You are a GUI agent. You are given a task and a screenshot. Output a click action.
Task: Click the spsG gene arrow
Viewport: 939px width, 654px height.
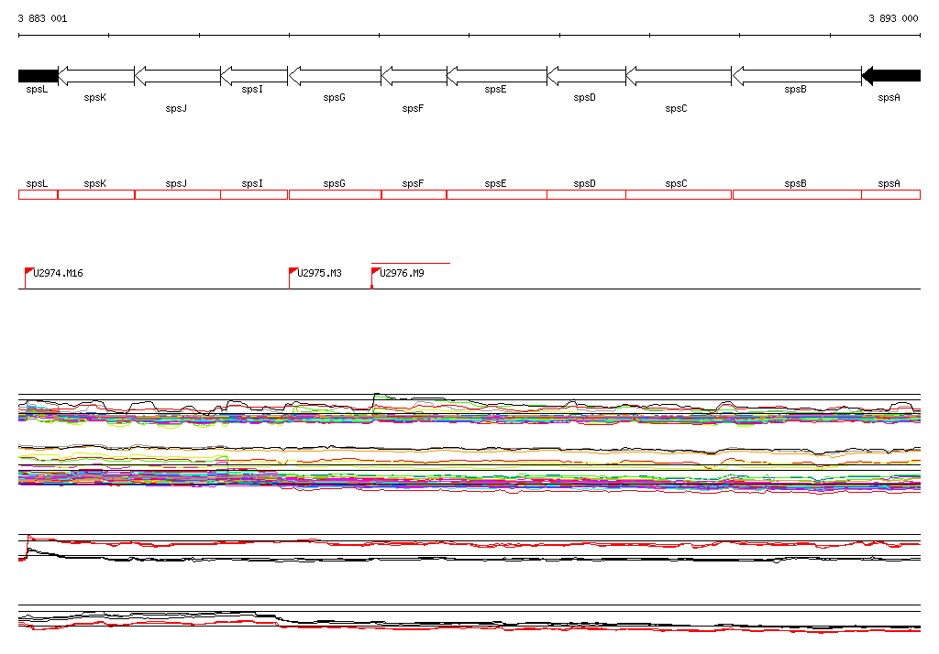335,76
